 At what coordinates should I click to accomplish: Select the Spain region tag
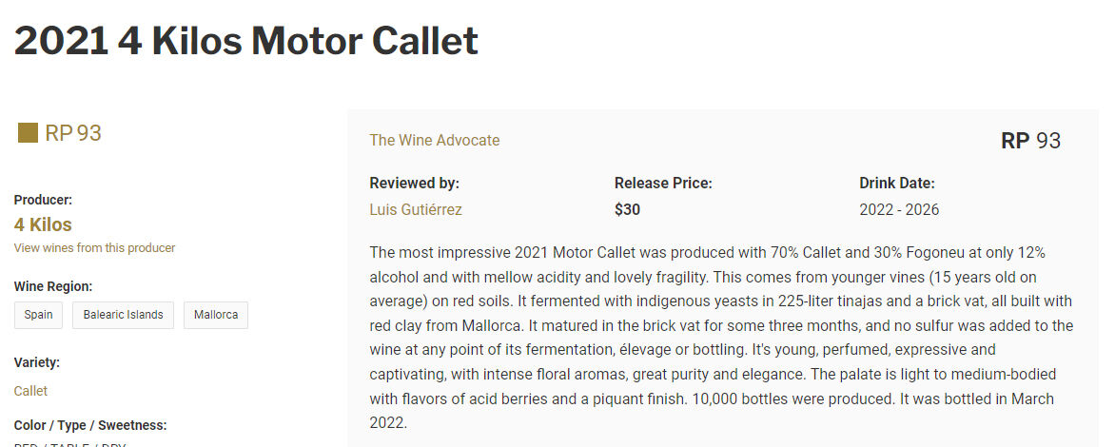tap(39, 315)
